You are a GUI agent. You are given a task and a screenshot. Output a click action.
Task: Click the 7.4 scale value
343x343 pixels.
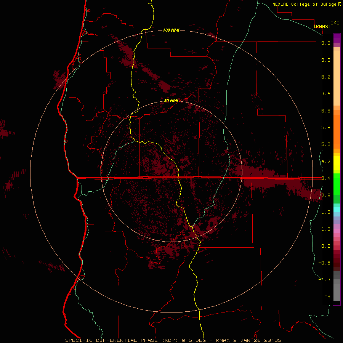click(x=326, y=94)
